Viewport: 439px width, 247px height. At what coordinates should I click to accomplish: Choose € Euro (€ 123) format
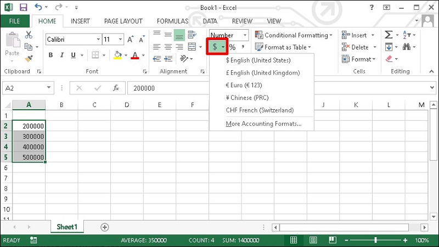(x=262, y=85)
